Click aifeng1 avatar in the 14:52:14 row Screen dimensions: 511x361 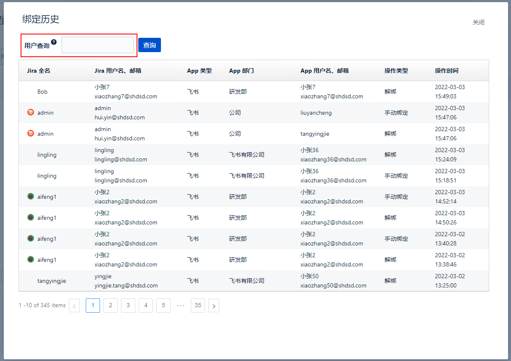31,196
